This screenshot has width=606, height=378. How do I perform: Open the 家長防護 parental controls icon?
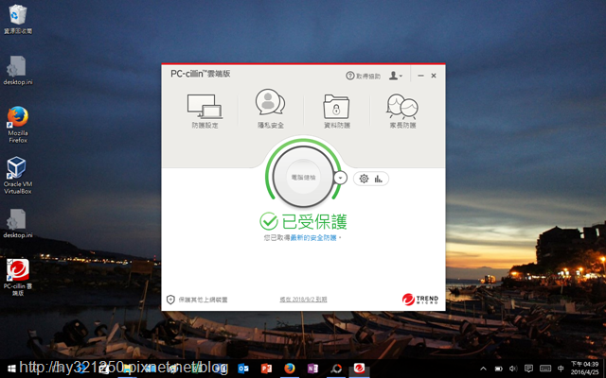pos(402,111)
